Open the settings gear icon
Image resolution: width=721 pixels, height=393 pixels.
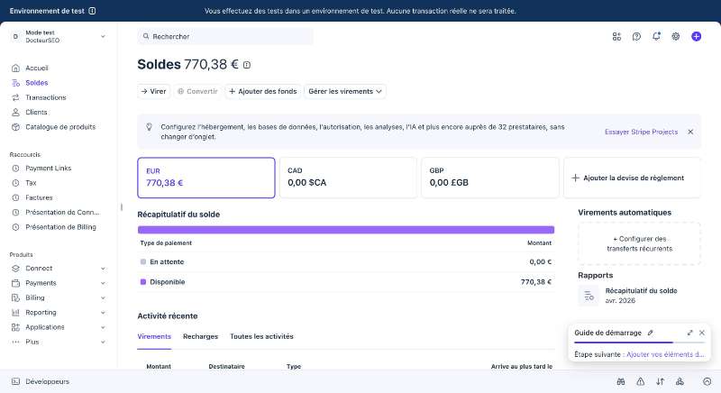tap(675, 36)
